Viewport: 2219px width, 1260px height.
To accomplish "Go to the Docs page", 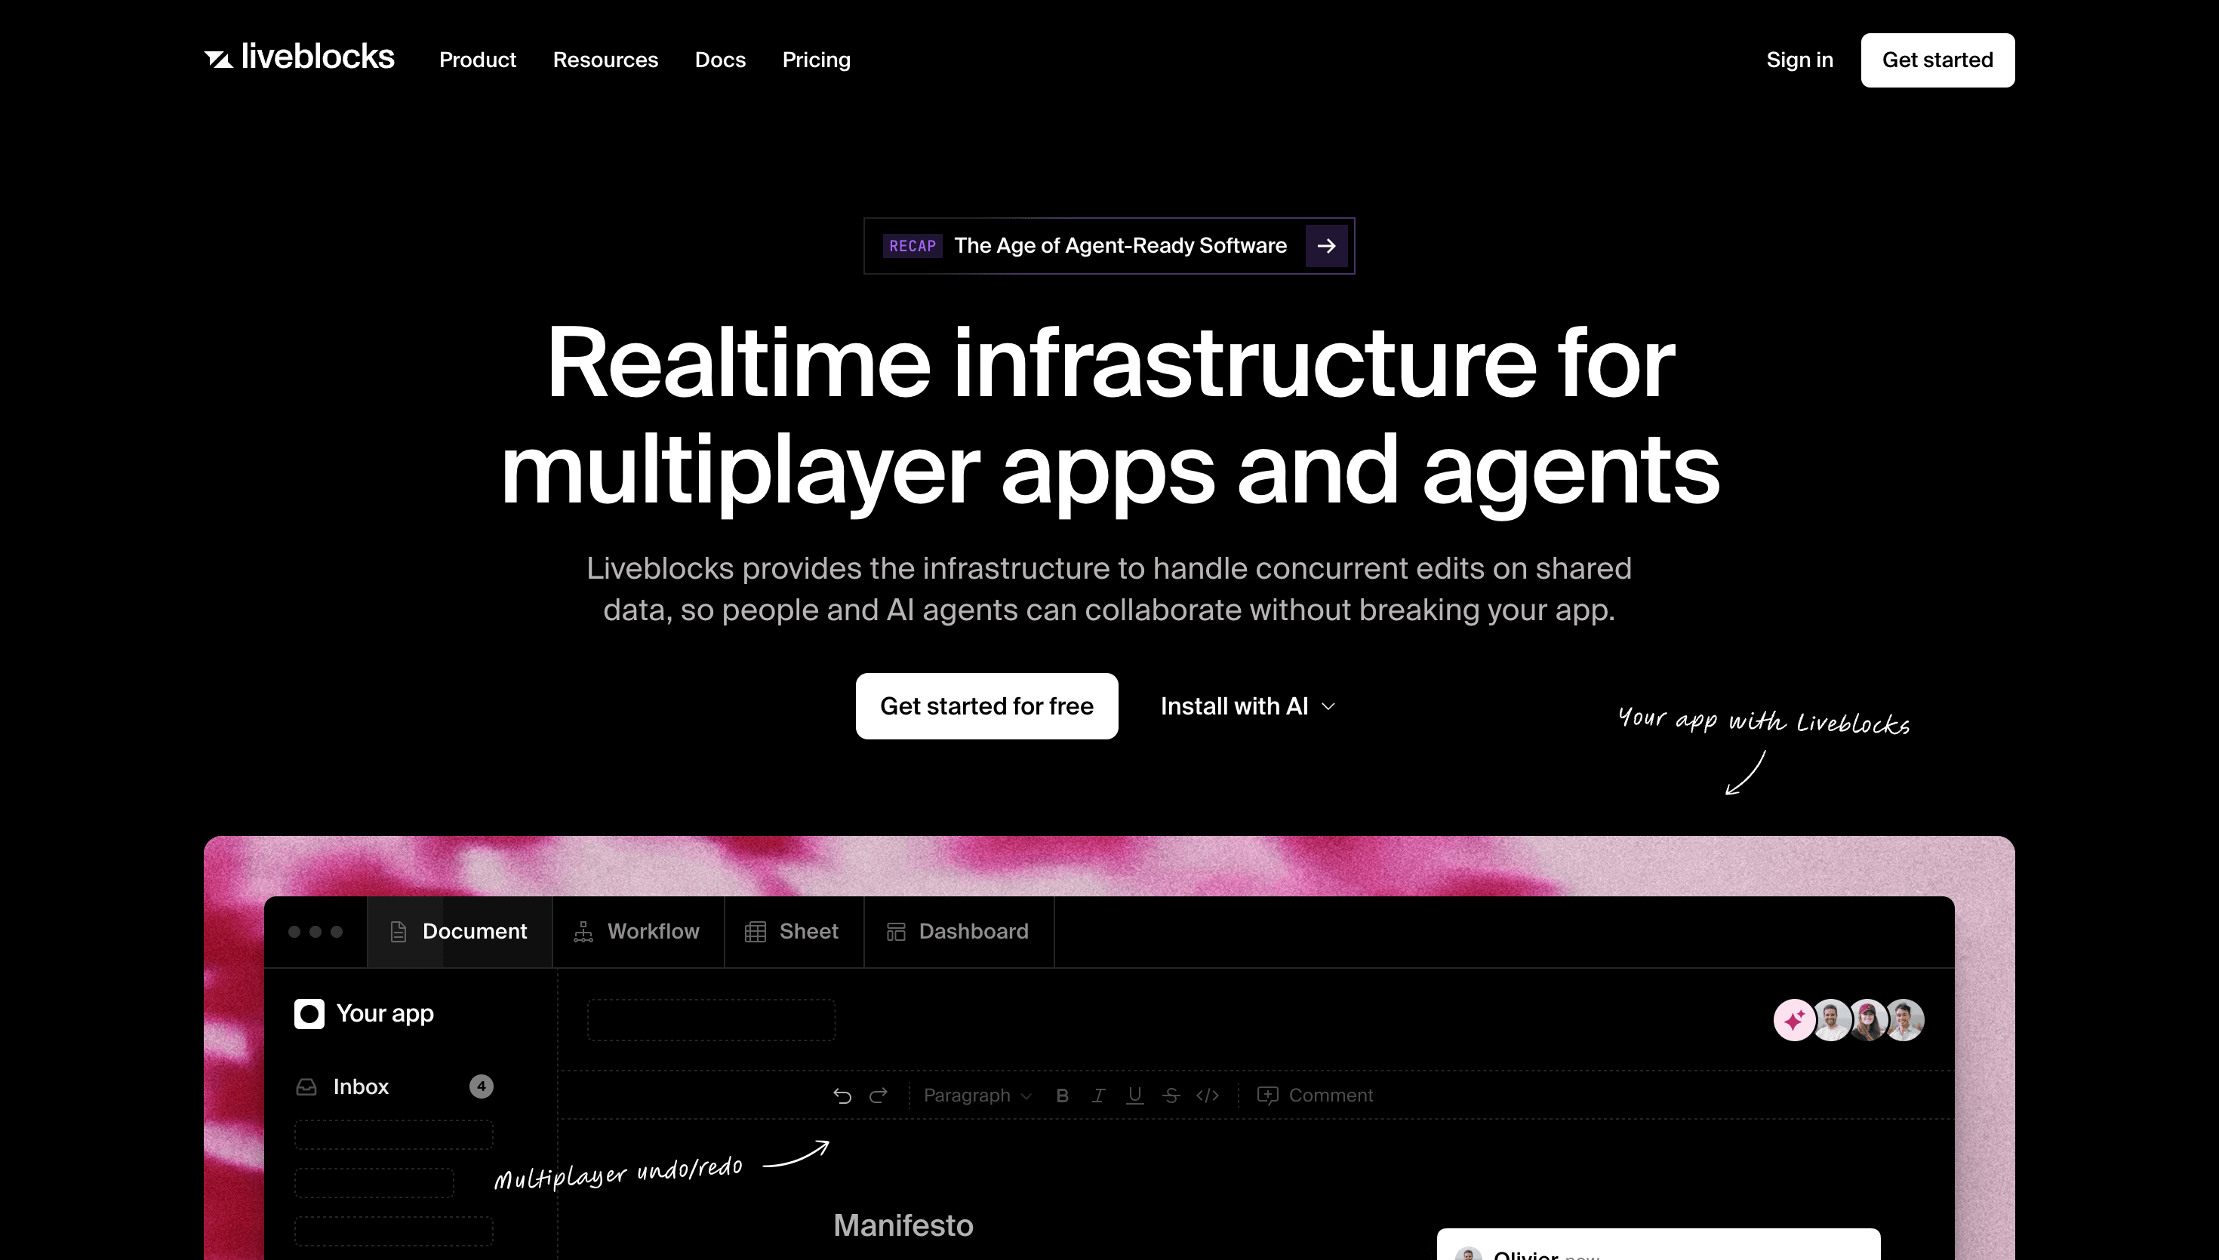I will tap(720, 60).
